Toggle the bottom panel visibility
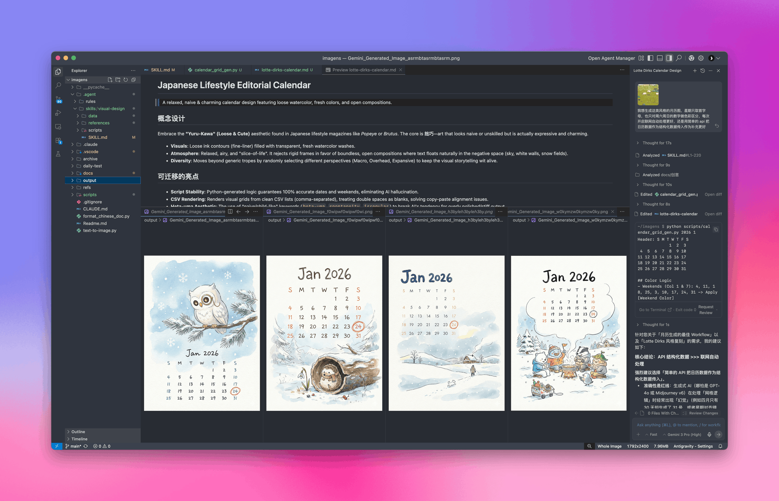The image size is (779, 501). (x=660, y=58)
